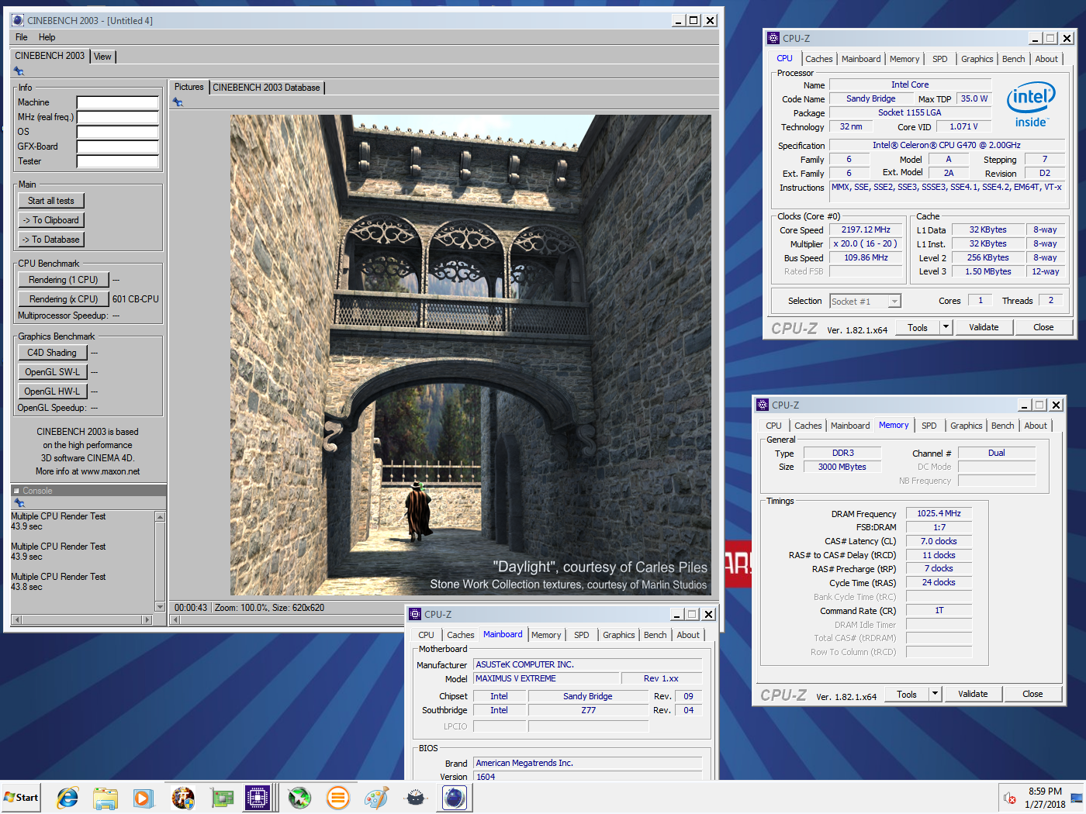
Task: Open the Caches tab in the CPU-Z CPU window
Action: pos(818,59)
